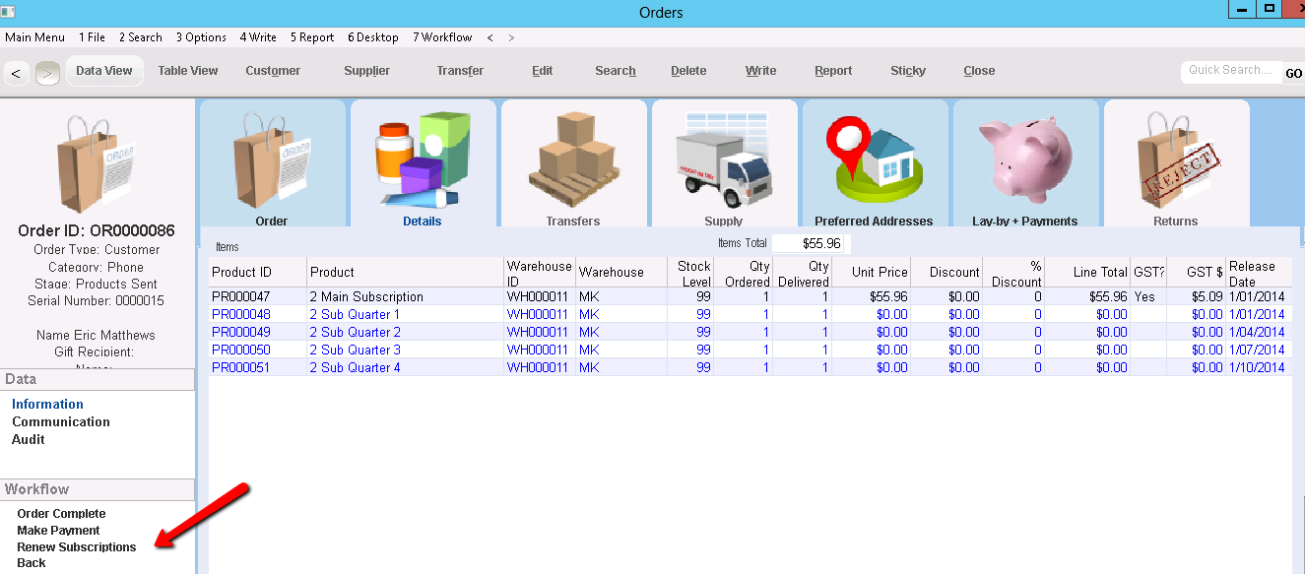The height and width of the screenshot is (574, 1305).
Task: Open the 1 File menu
Action: tap(93, 37)
